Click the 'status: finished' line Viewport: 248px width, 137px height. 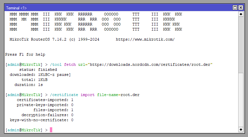click(38, 70)
